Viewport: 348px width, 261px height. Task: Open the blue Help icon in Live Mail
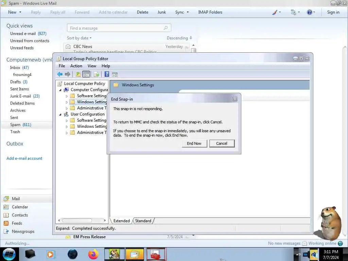tap(309, 12)
